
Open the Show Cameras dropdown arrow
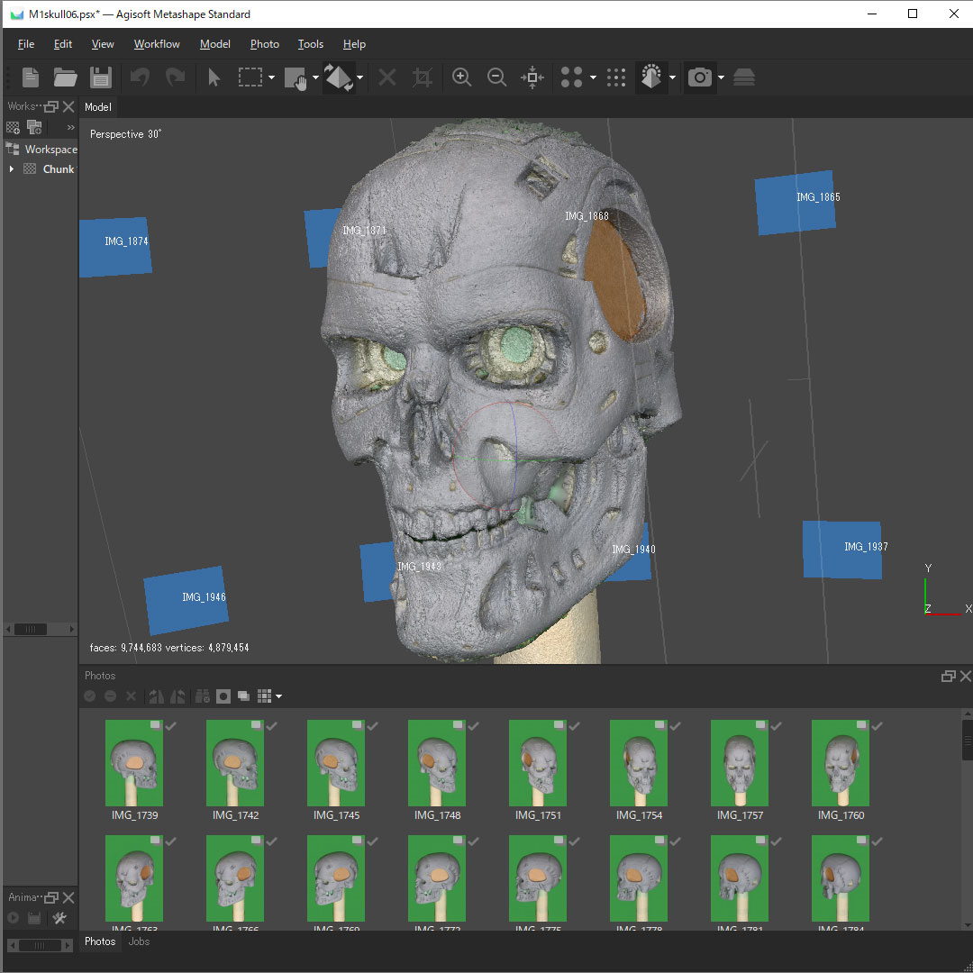(x=721, y=77)
